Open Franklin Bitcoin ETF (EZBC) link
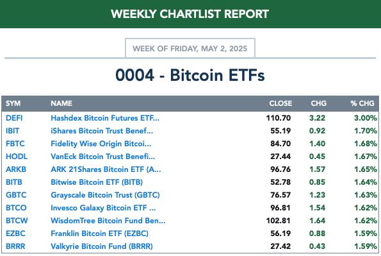This screenshot has height=256, width=381. point(100,234)
